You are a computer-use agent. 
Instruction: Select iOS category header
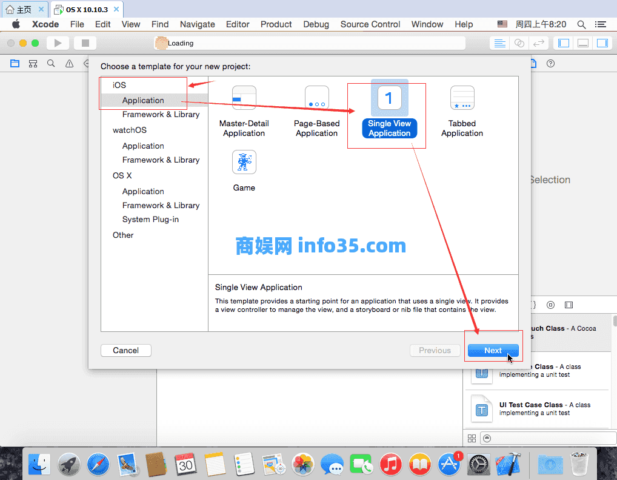[119, 85]
